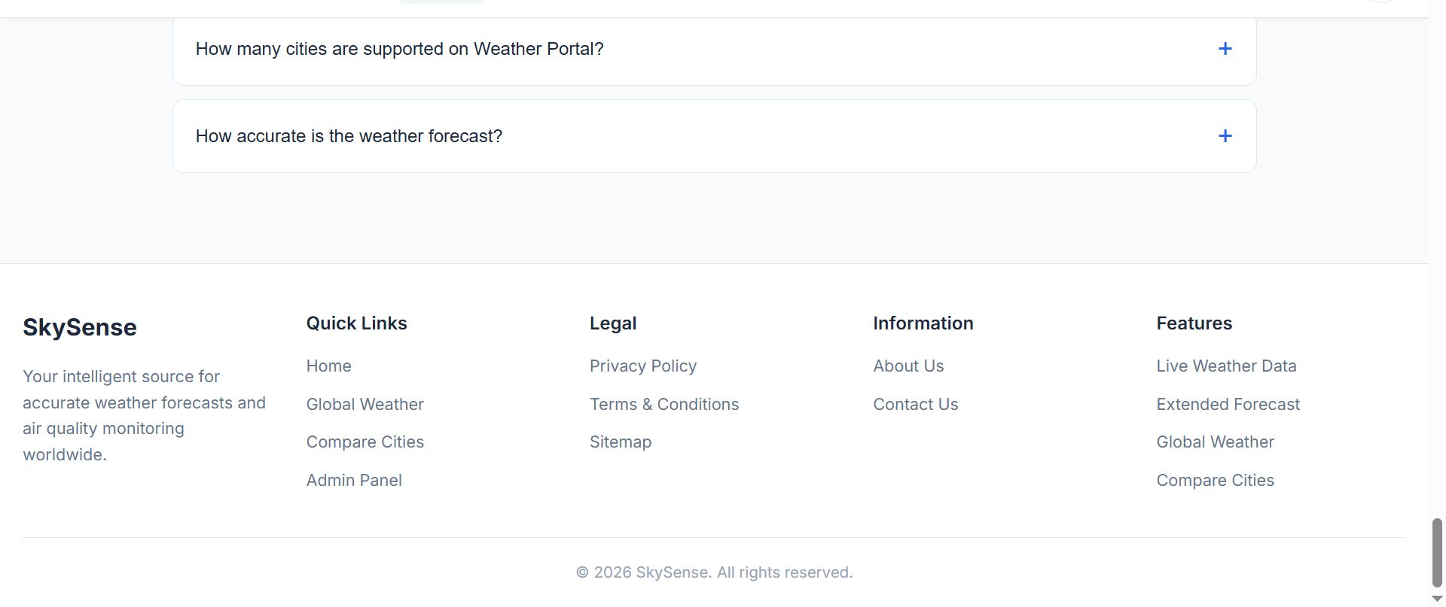Visit the Sitemap link
Image resolution: width=1446 pixels, height=607 pixels.
click(x=620, y=442)
